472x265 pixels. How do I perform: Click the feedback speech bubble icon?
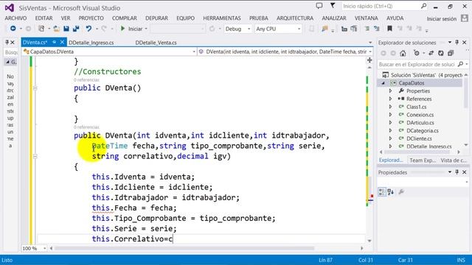319,6
